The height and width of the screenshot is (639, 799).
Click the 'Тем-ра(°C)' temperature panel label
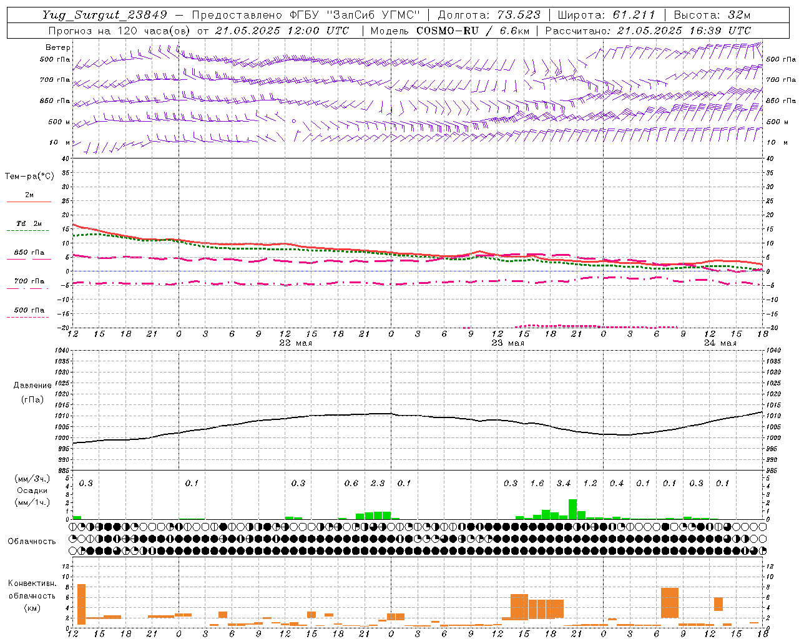pyautogui.click(x=29, y=177)
